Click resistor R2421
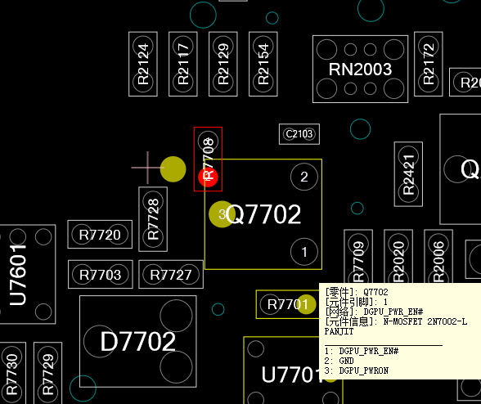 [x=408, y=174]
